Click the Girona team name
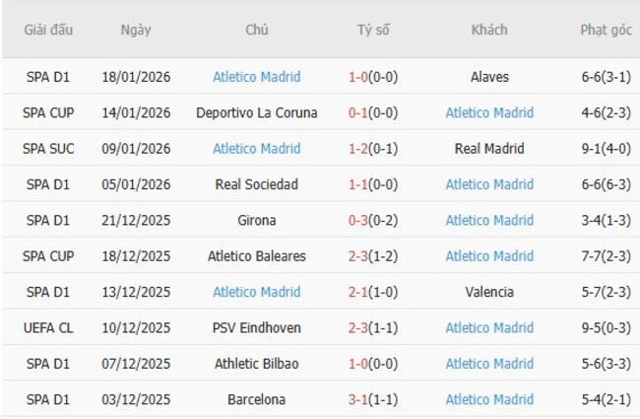The width and height of the screenshot is (640, 419). click(x=257, y=221)
